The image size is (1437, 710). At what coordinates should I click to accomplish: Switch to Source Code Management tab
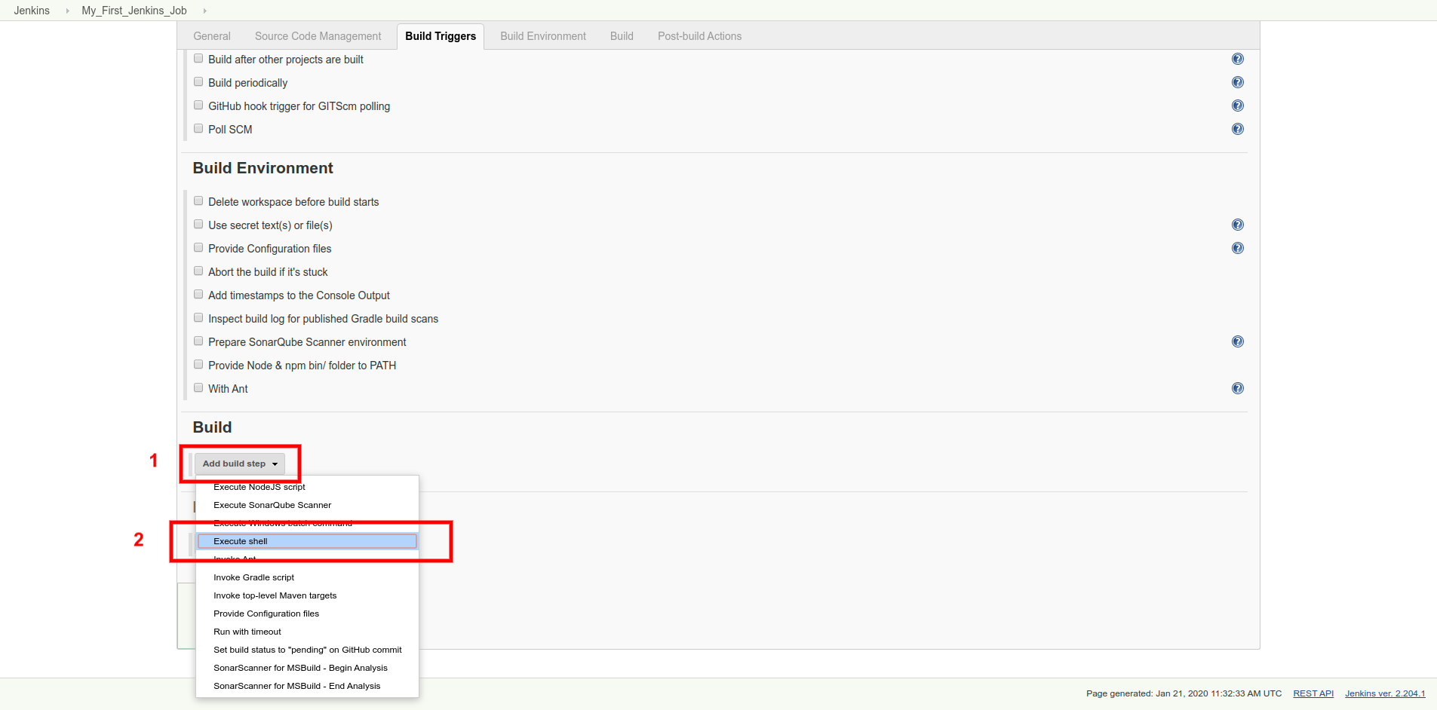318,36
